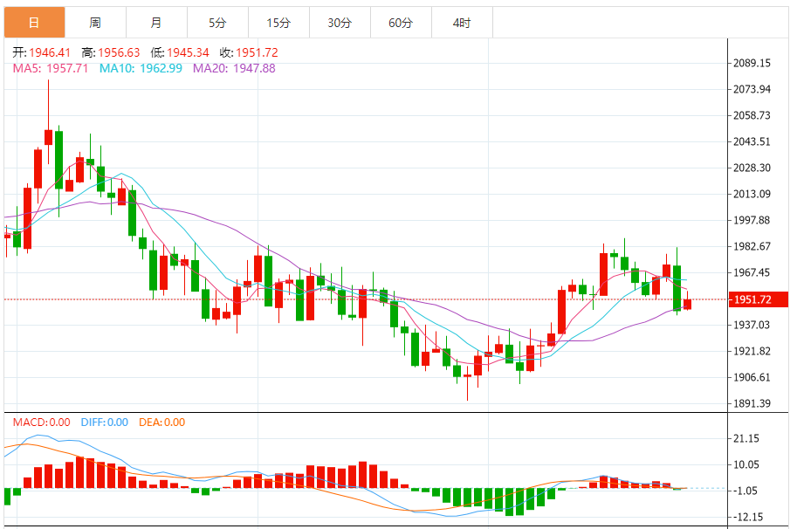Click the 1906.61 price axis label

point(752,377)
